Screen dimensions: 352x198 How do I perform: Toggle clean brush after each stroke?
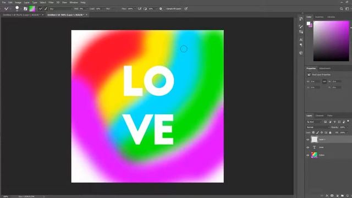(46, 9)
